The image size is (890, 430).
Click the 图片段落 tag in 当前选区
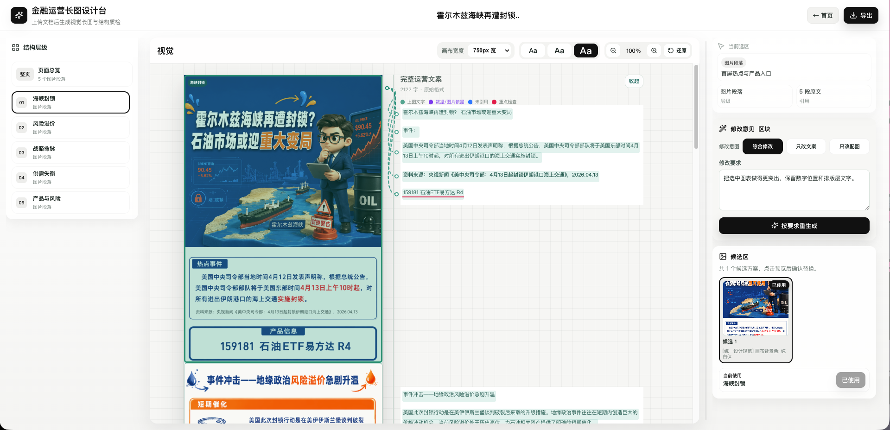point(733,63)
